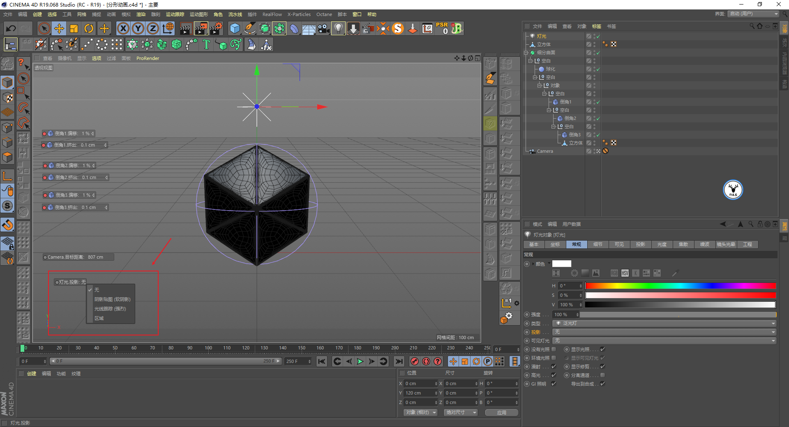Collapse the 对象 null tree node

coord(540,86)
